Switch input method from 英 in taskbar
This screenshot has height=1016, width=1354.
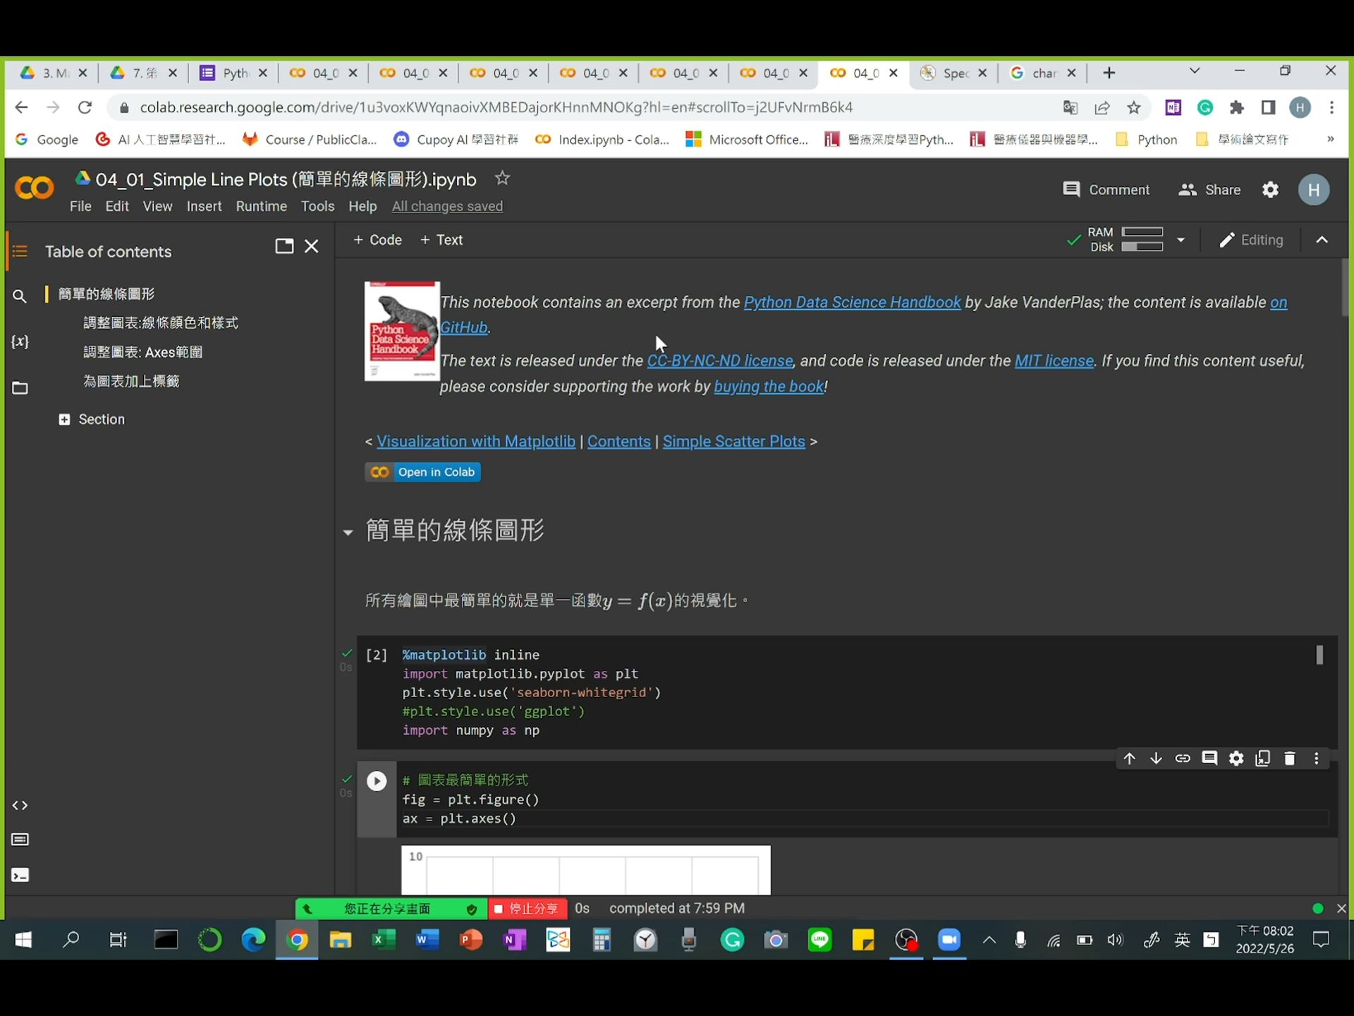(x=1183, y=940)
